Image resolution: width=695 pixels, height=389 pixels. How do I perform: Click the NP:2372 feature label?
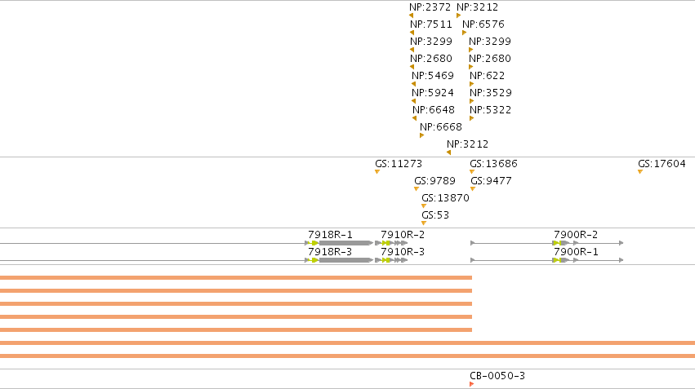430,7
